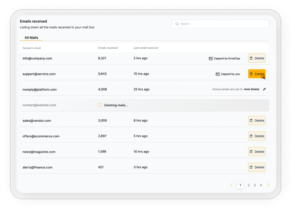
Task: Click envelope icon beside Zapped by EmailZap
Action: coord(211,58)
